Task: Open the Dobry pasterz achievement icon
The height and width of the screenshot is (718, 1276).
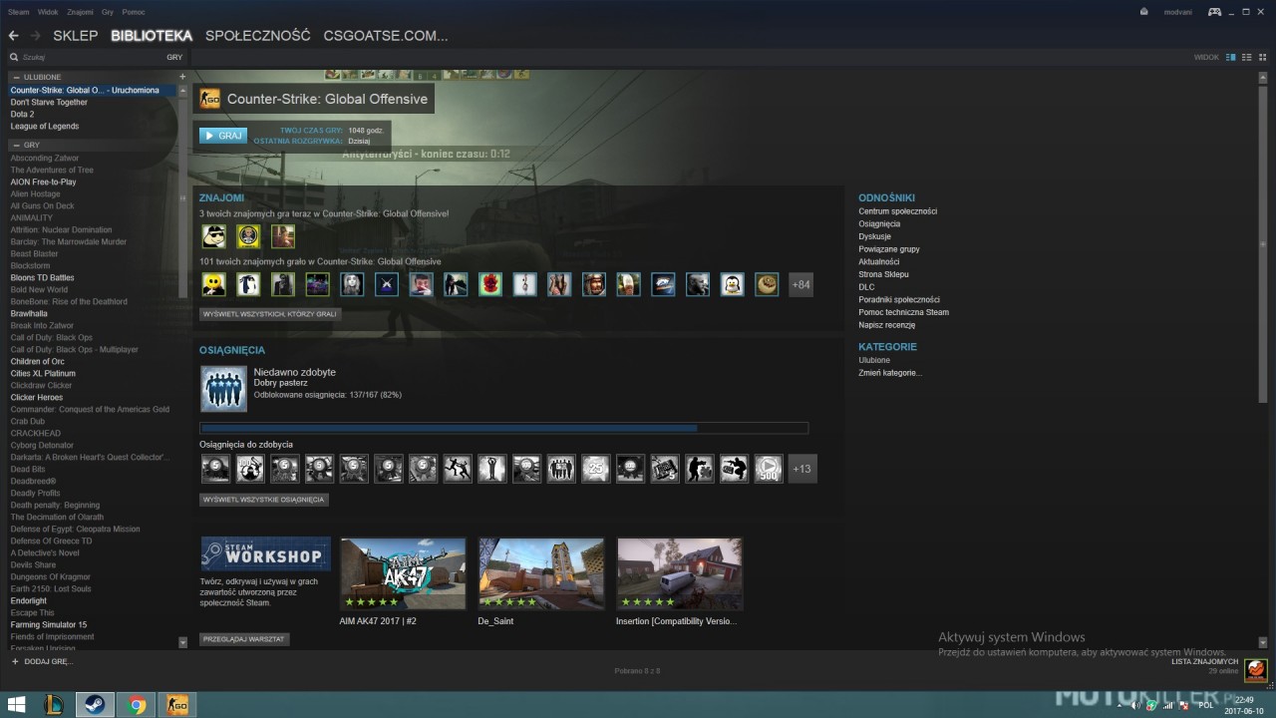Action: tap(223, 389)
